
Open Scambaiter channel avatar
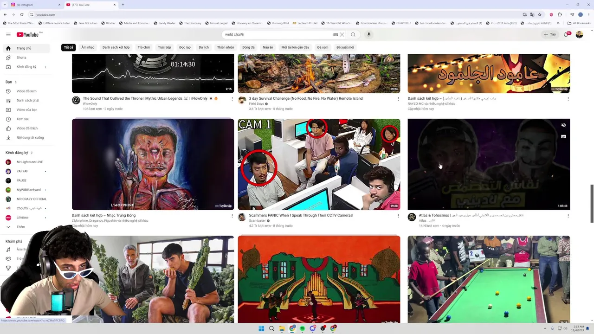click(x=242, y=217)
